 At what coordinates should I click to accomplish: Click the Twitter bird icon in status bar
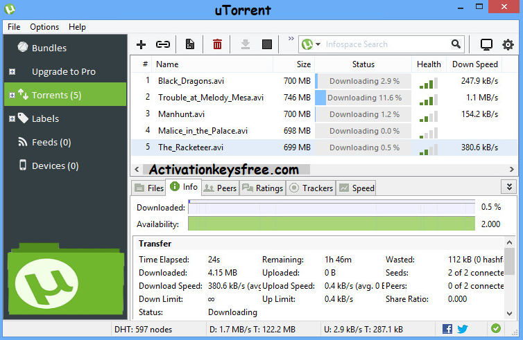463,330
